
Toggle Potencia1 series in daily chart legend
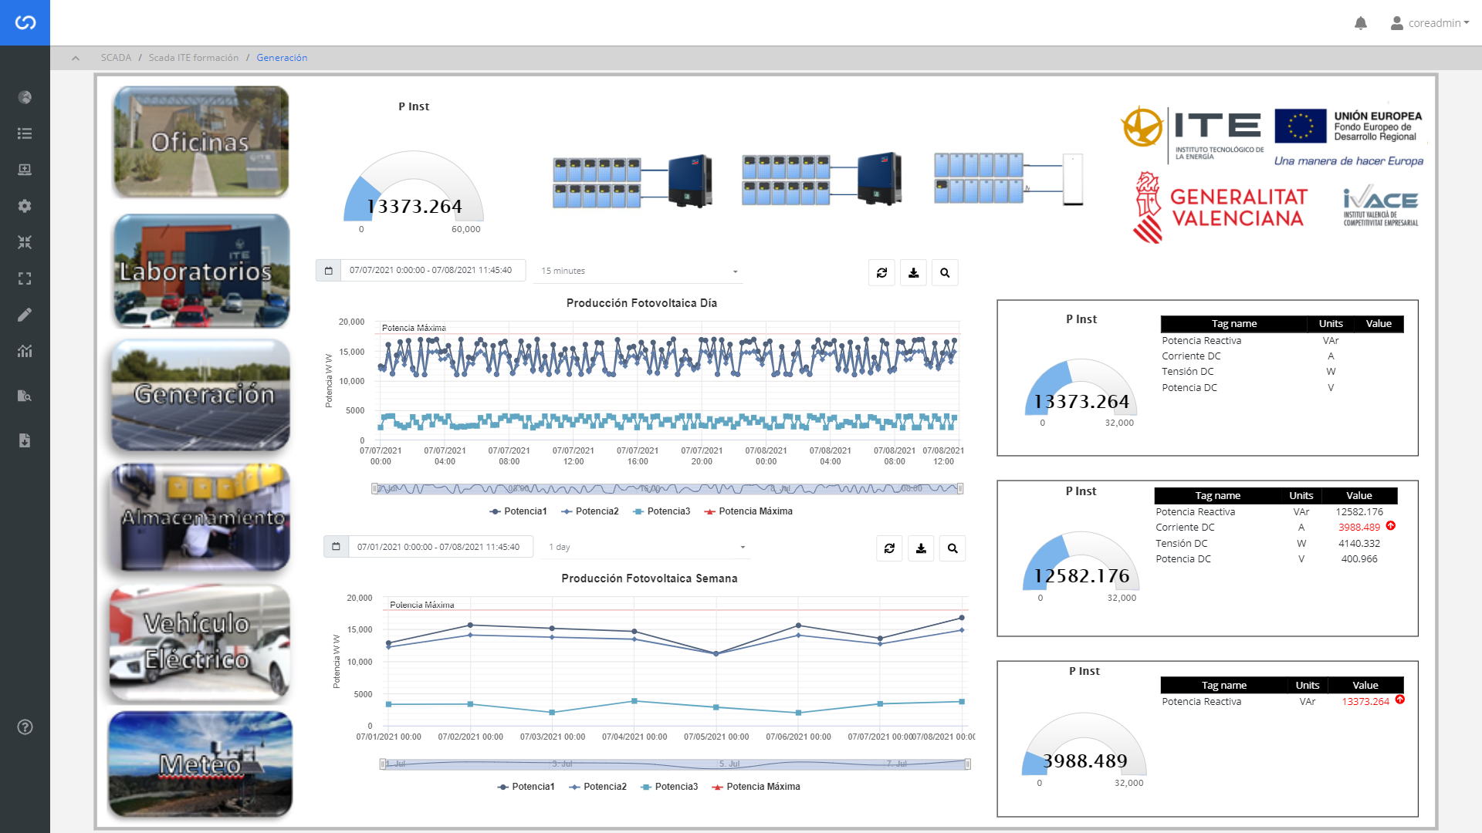pos(518,511)
